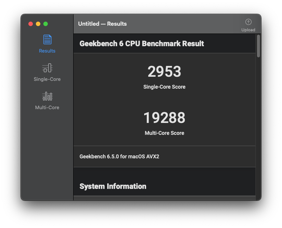Switch to the Results label

tap(47, 51)
